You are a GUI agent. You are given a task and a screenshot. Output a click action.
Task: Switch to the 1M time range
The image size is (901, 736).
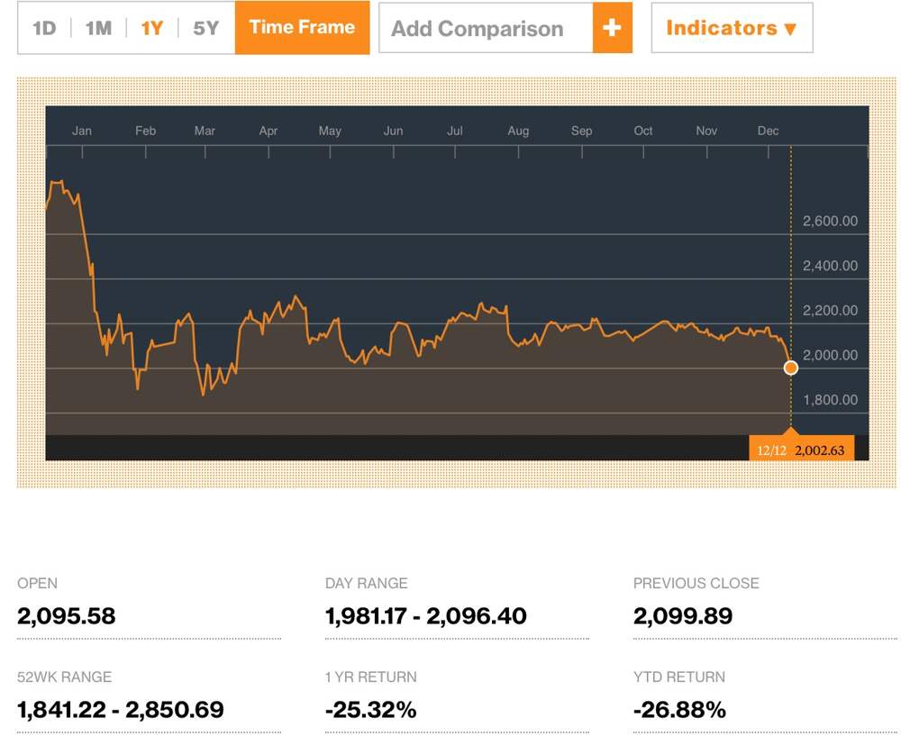coord(98,28)
